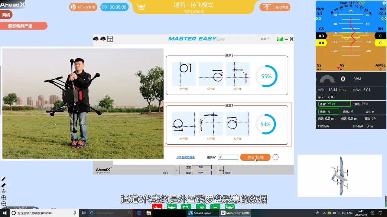The width and height of the screenshot is (387, 217).
Task: Click the ruler measure tool icon
Action: 4,179
